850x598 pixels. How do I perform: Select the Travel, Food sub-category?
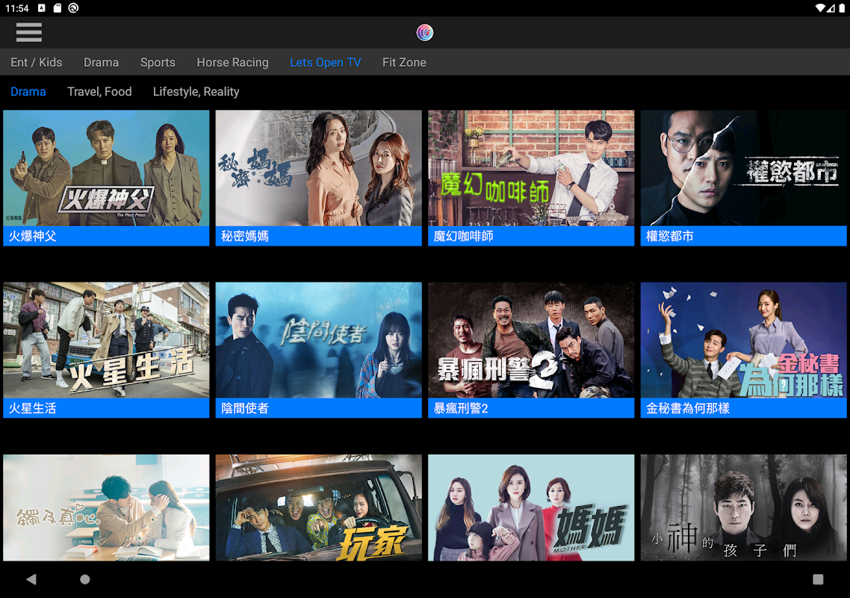click(99, 92)
